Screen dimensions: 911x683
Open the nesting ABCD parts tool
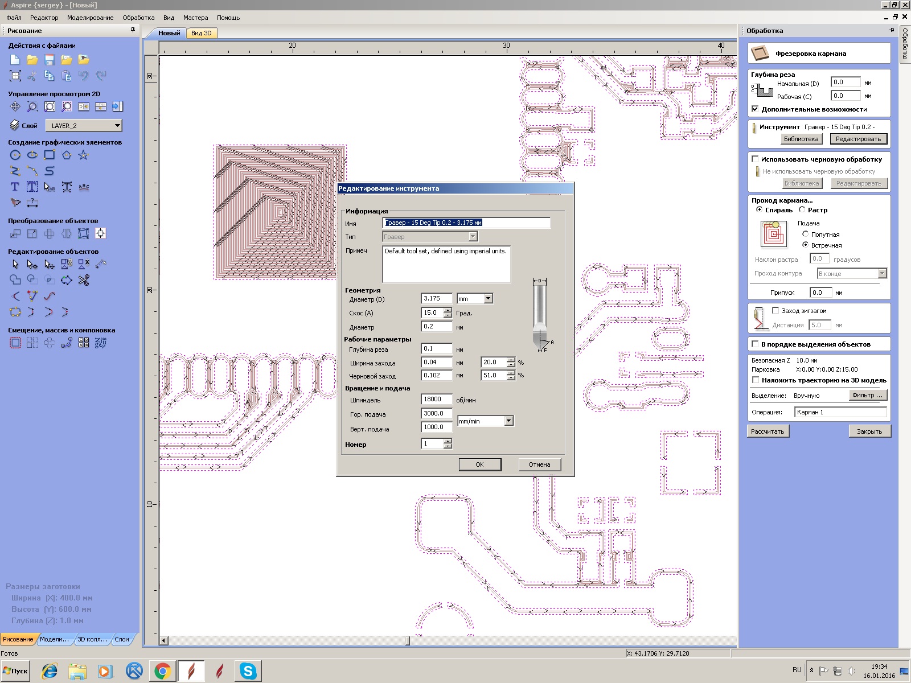[x=84, y=343]
